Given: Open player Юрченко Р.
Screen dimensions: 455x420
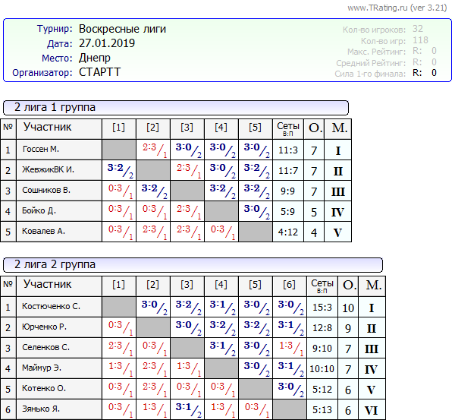Looking at the screenshot, I should point(45,327).
